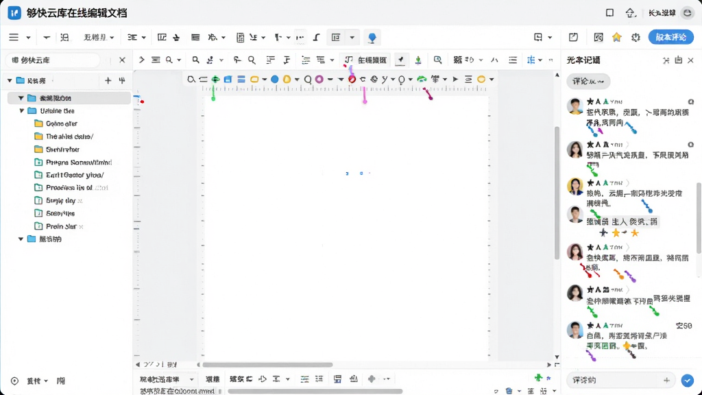Click the horizontal scrollbar thumb below the page
The height and width of the screenshot is (395, 702).
pyautogui.click(x=267, y=365)
